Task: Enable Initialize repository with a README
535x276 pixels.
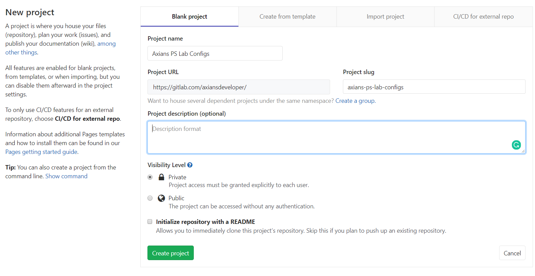Action: (150, 222)
